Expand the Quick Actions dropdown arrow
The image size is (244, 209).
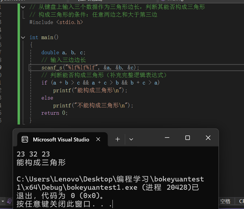tap(2, 201)
